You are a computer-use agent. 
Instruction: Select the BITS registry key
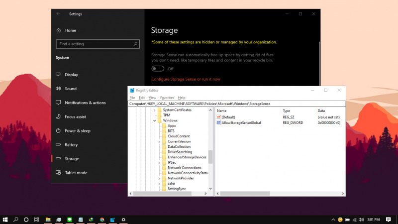click(x=171, y=131)
